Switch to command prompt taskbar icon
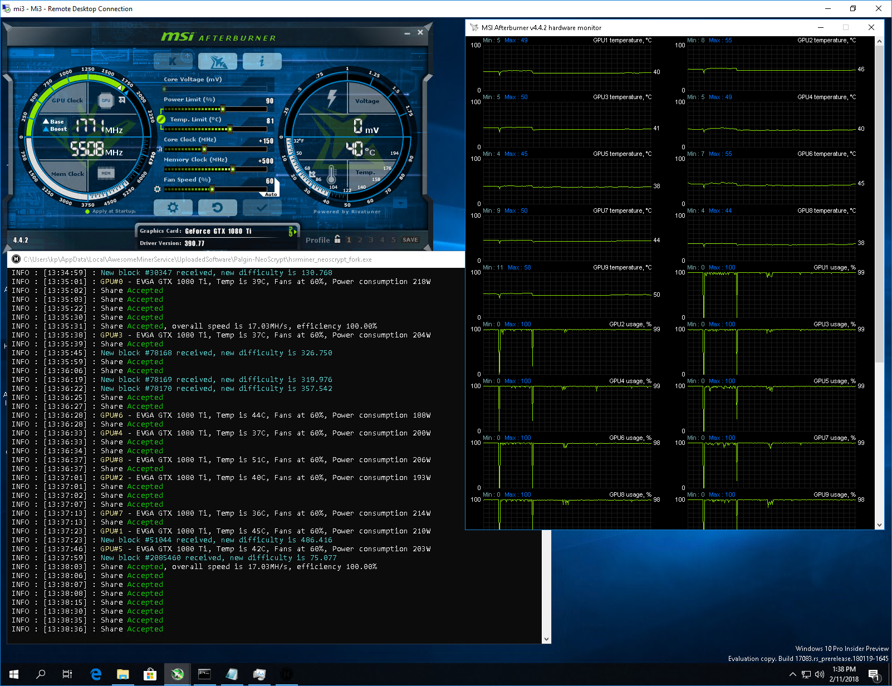 click(204, 674)
